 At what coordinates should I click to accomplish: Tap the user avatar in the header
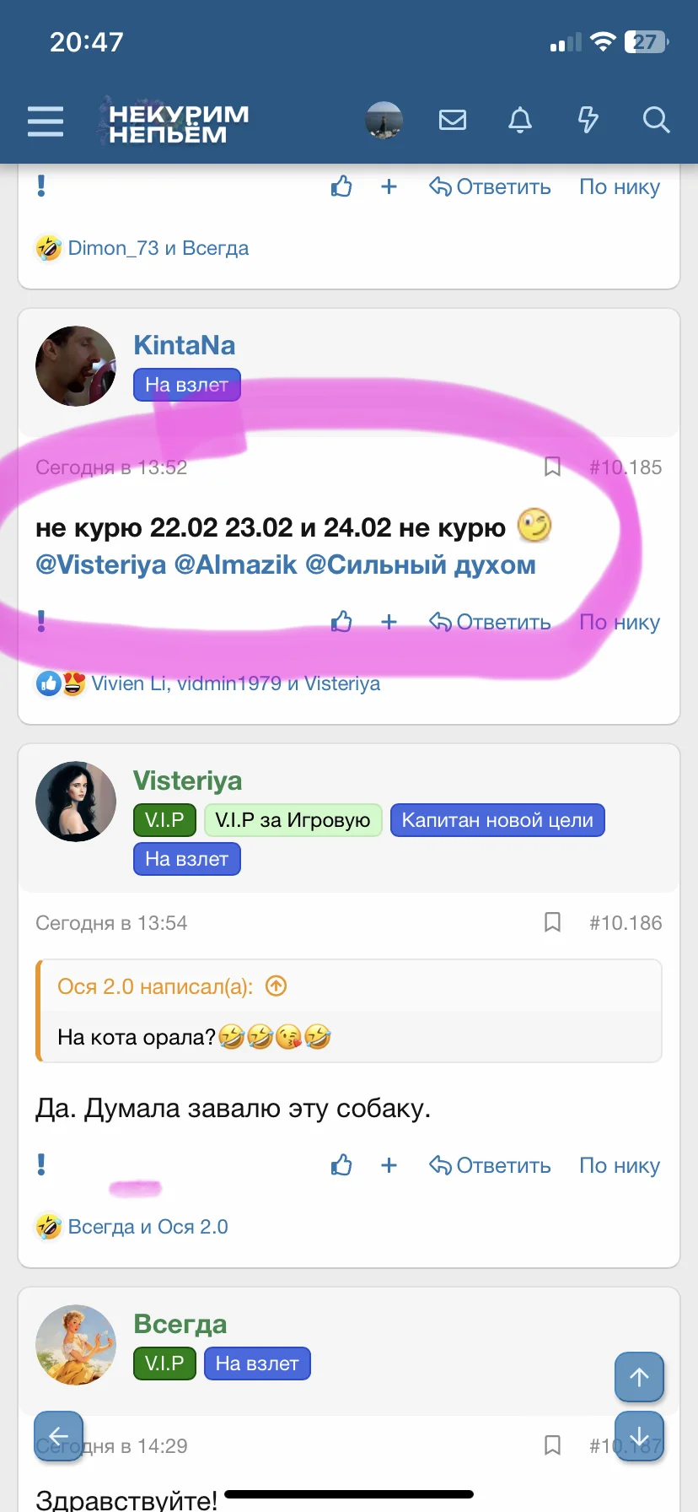[384, 121]
